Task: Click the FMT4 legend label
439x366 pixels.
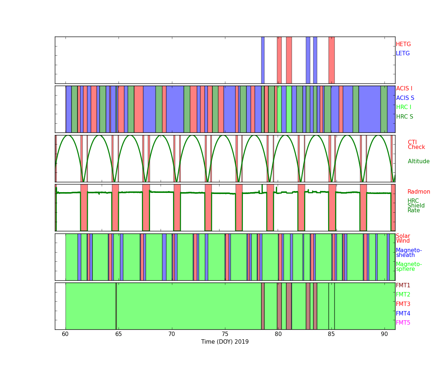Action: [403, 314]
